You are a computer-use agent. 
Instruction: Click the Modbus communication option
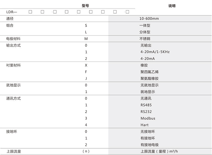[148, 118]
